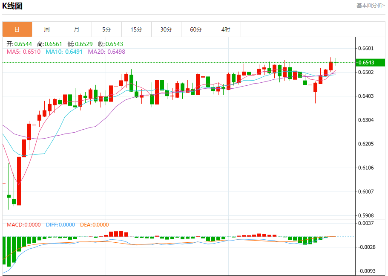Click the 0.6601 price axis label
Image resolution: width=388 pixels, height=276 pixels.
click(366, 48)
